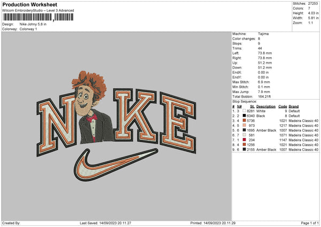
Task: Click the "White" description in row 1
Action: 261,111
